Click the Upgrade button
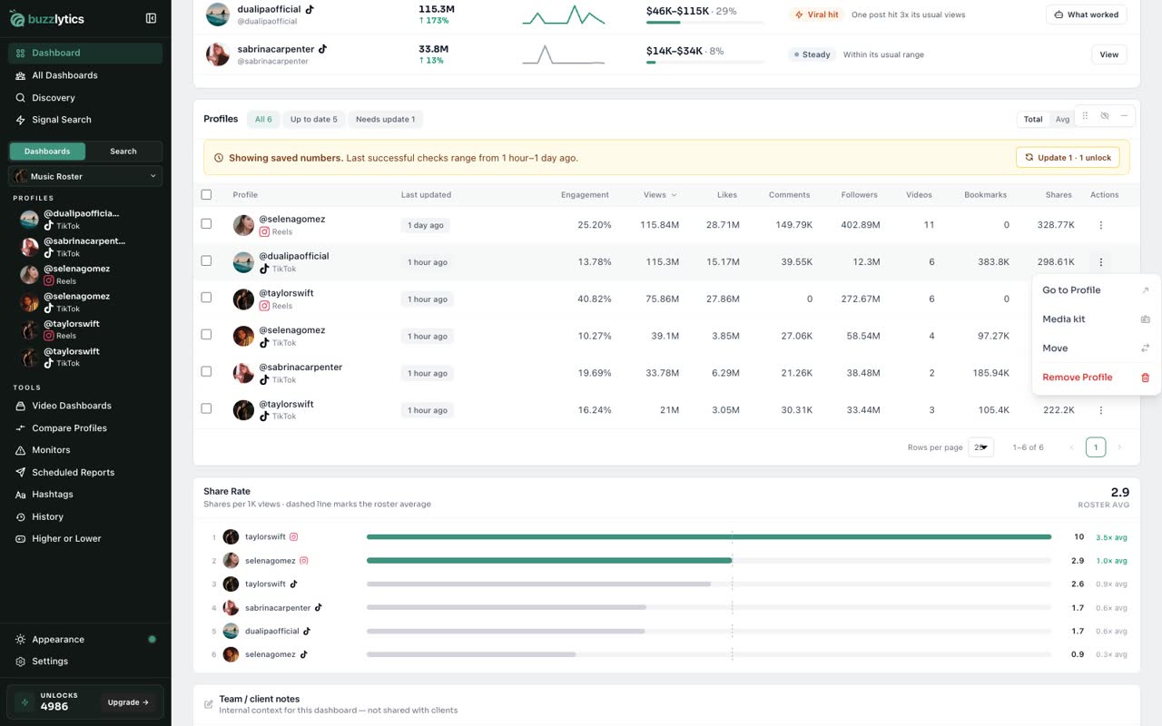 click(x=128, y=702)
